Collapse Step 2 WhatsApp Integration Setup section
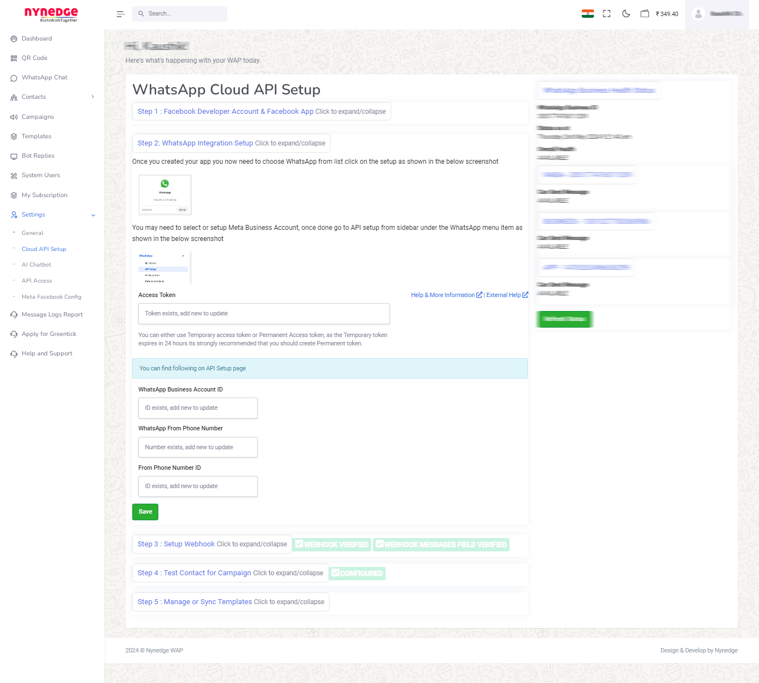759x683 pixels. [x=232, y=143]
